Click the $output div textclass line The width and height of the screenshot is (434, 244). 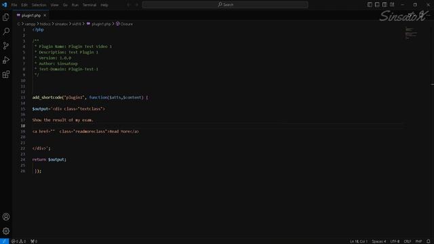(68, 108)
